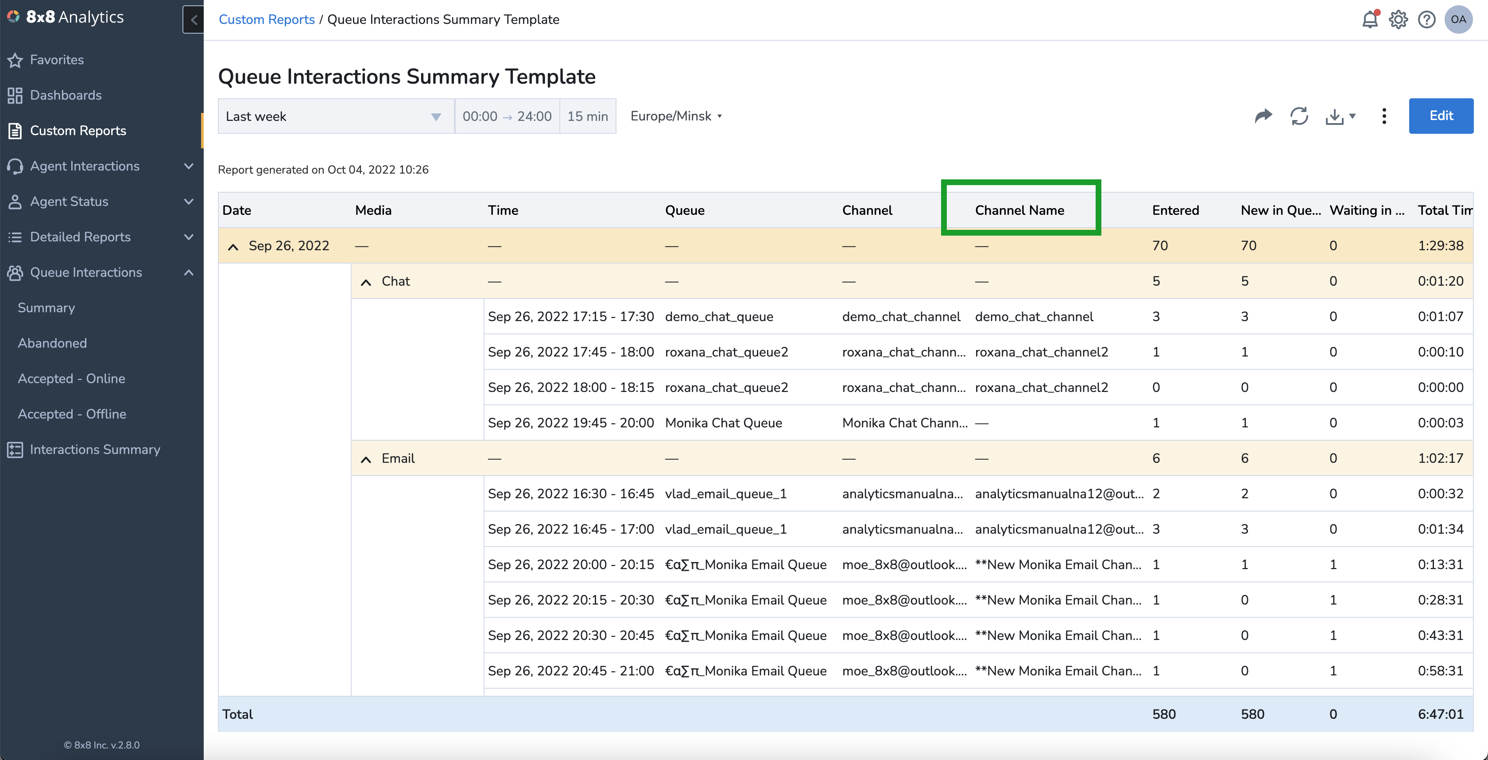The height and width of the screenshot is (760, 1488).
Task: Sort by the Channel Name column header
Action: (x=1019, y=210)
